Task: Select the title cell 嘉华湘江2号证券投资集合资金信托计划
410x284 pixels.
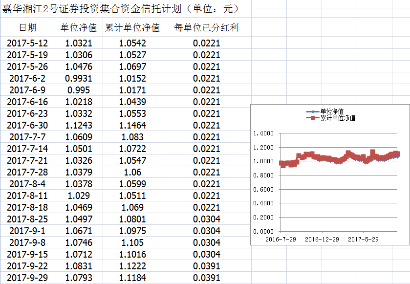Action: point(121,9)
